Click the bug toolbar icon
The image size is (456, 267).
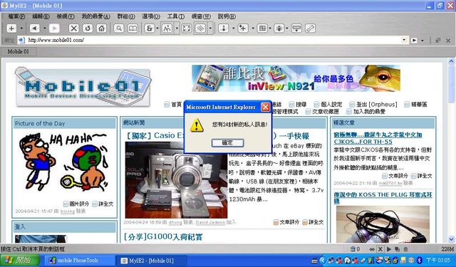tap(279, 28)
